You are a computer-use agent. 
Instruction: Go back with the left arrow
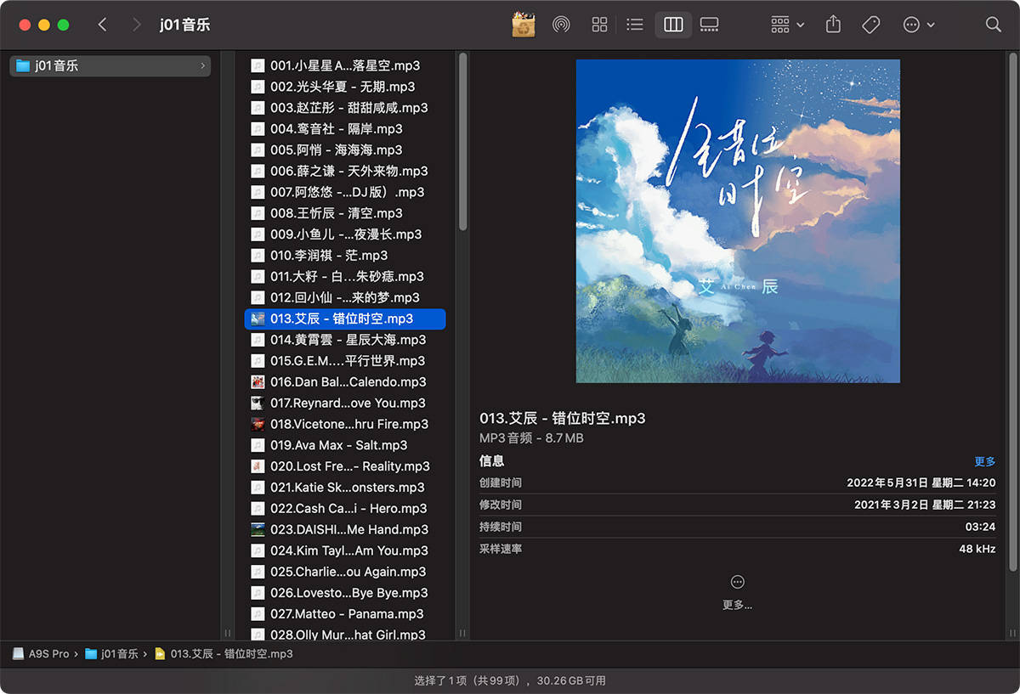[x=103, y=25]
